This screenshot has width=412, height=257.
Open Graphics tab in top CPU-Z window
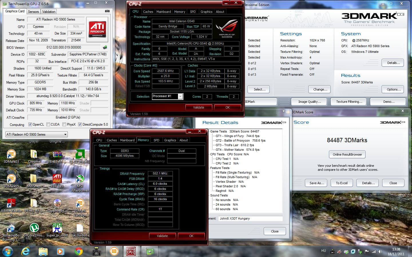(206, 12)
